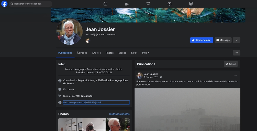The image size is (257, 131).
Task: Open the Marketplace icon
Action: [191, 4]
